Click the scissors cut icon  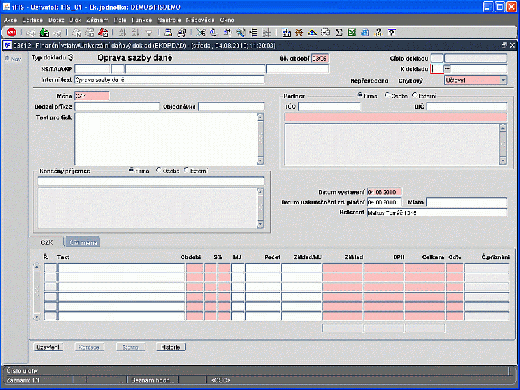tap(201, 33)
